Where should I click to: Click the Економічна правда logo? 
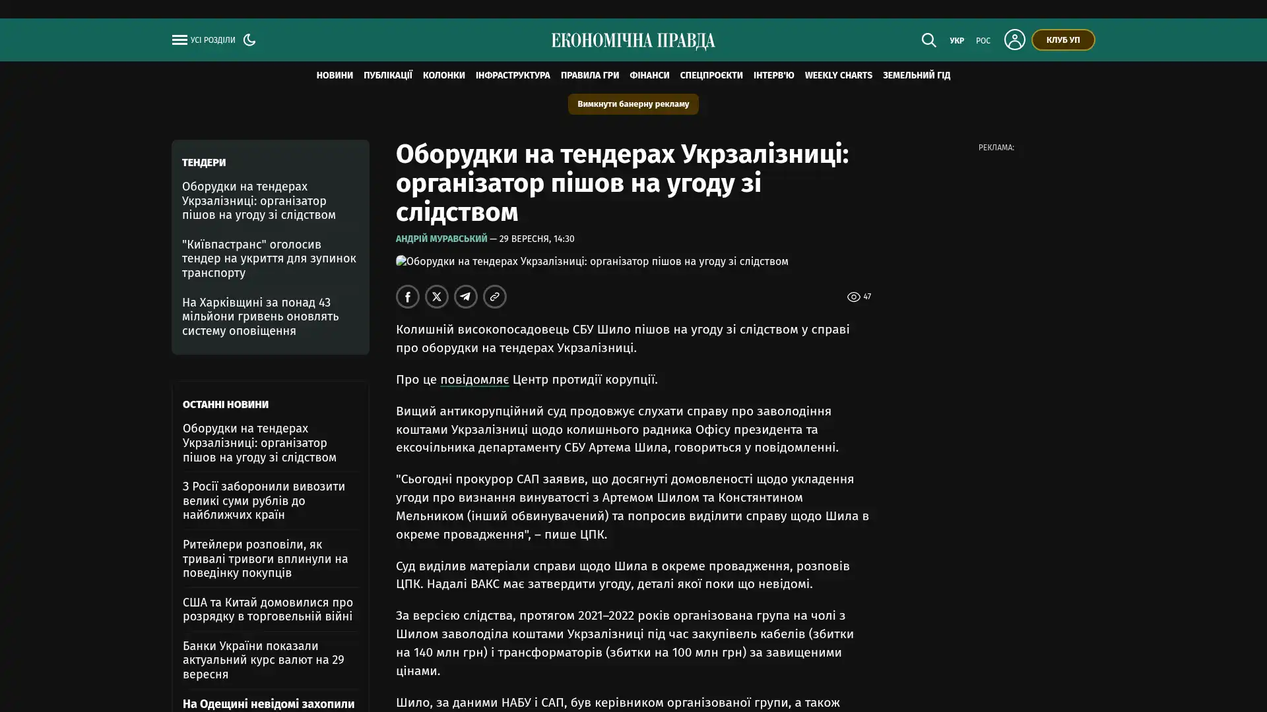(x=633, y=41)
